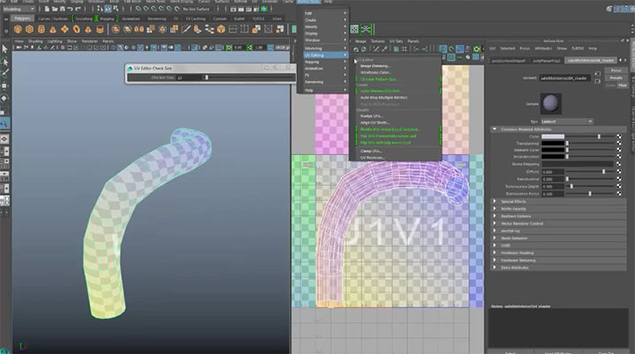Click the Presets button

click(616, 77)
